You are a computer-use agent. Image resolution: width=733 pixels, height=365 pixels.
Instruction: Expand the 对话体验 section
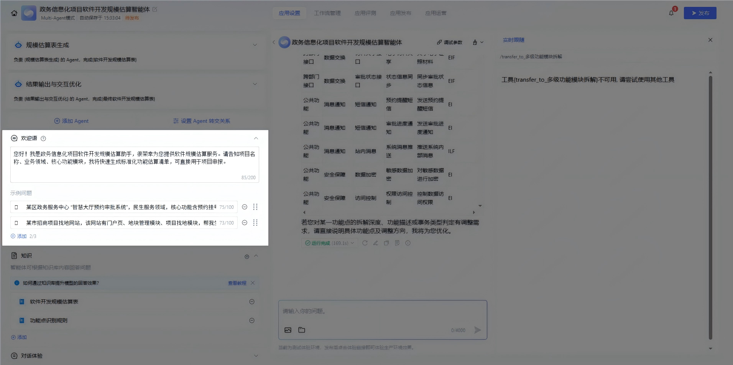(256, 356)
